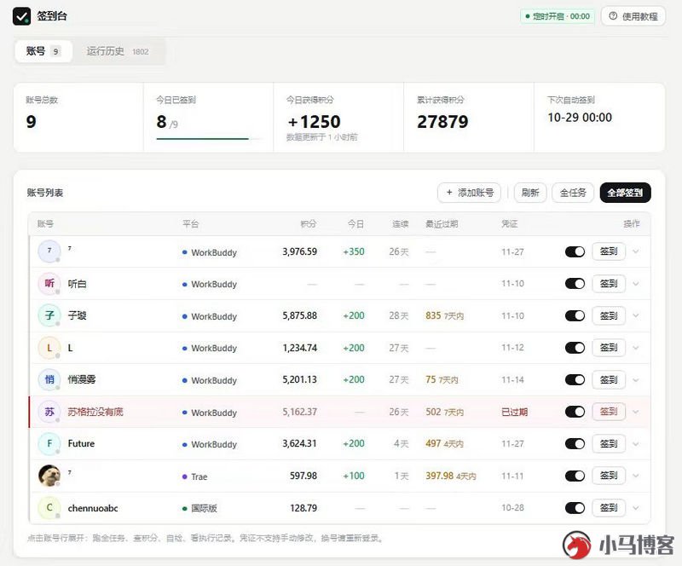Click the L avatar icon
This screenshot has width=682, height=566.
(49, 348)
